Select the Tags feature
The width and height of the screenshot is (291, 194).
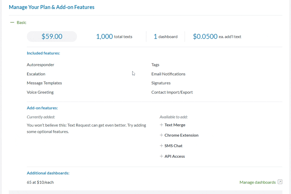[x=155, y=65]
